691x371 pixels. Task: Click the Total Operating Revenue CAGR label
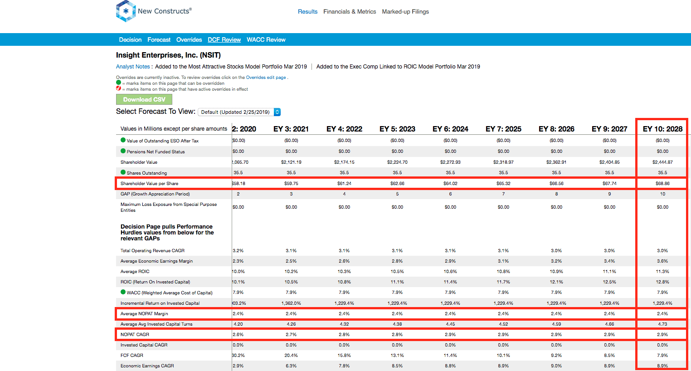tap(152, 251)
